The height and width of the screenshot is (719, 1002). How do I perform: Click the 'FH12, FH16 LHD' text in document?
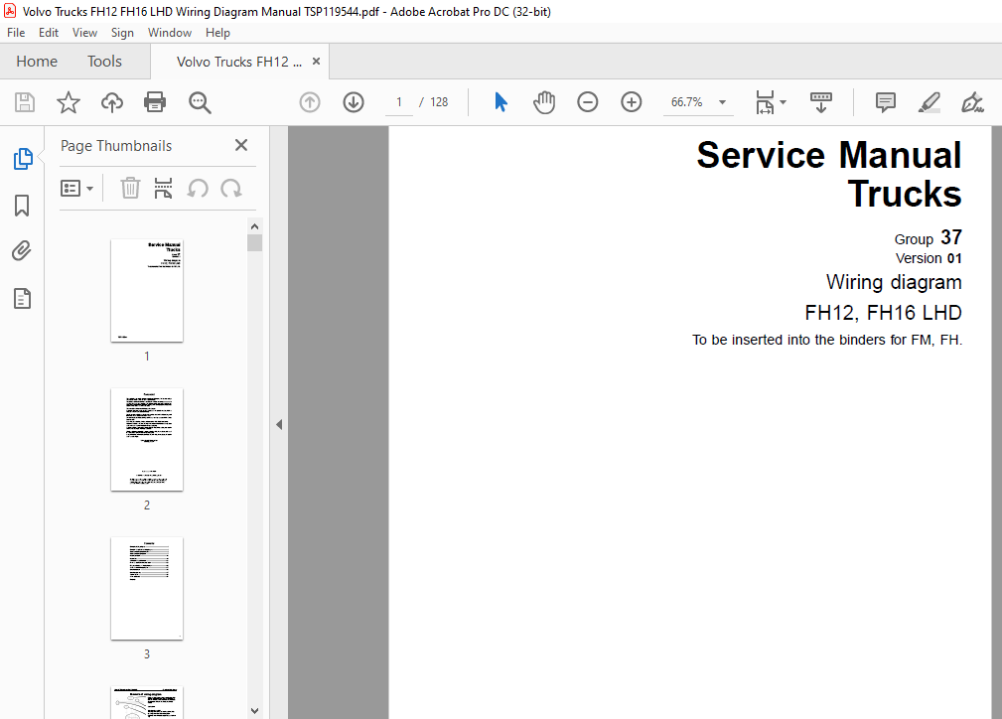click(883, 313)
